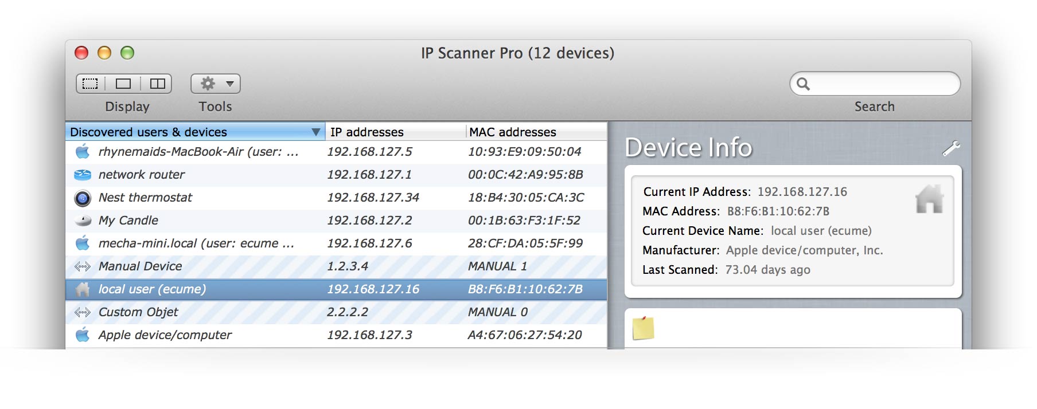Select the rhynemaids-MacBook-Air device row

click(336, 152)
